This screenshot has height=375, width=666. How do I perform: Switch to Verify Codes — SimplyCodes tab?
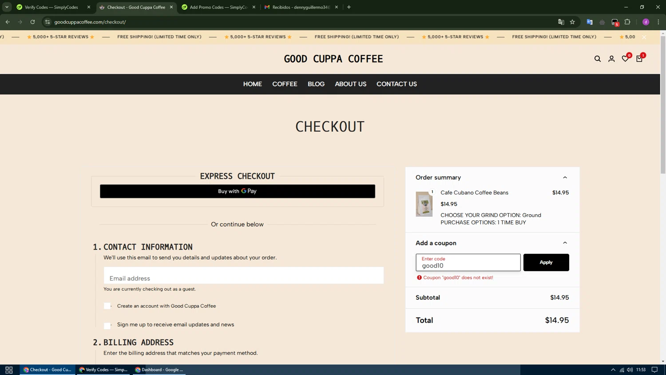(x=51, y=7)
